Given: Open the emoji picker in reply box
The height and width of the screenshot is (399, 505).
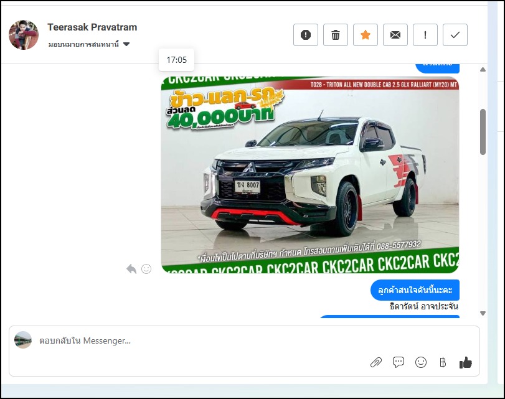Looking at the screenshot, I should 421,362.
